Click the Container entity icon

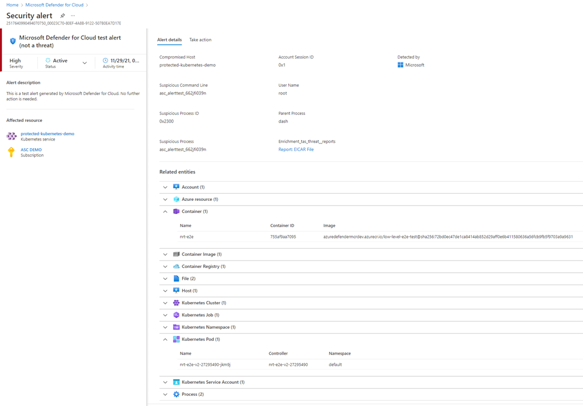[x=176, y=211]
